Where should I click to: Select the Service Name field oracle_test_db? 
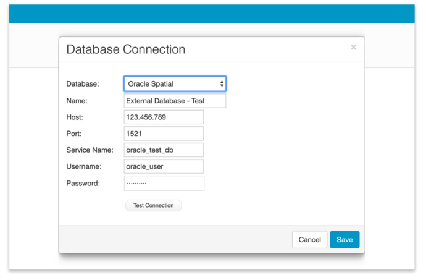click(x=164, y=150)
